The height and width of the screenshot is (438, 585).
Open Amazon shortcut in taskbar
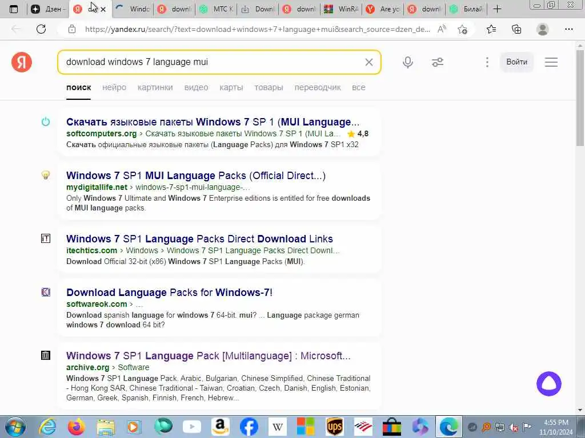(220, 427)
